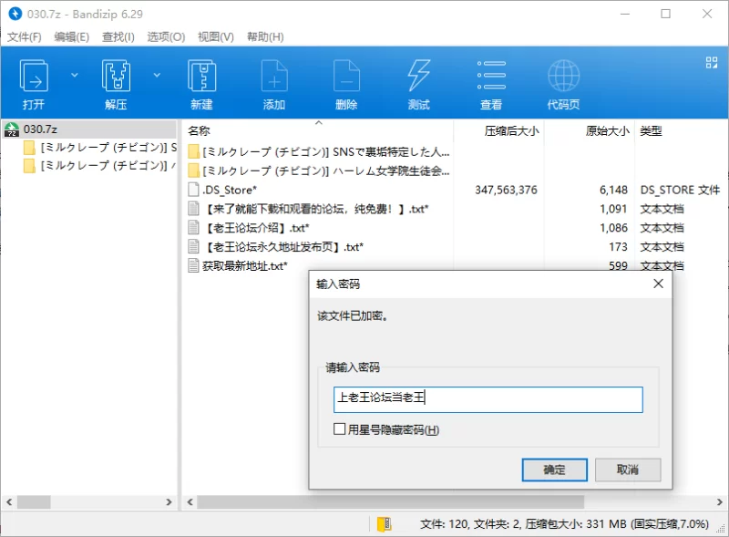Toggle 用星号隐藏密码 checkbox
This screenshot has height=537, width=729.
(x=339, y=429)
